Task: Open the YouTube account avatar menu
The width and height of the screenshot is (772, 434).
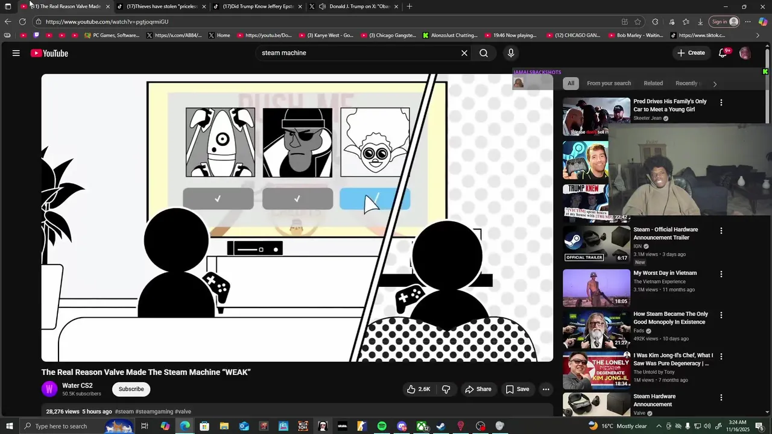Action: [x=745, y=53]
